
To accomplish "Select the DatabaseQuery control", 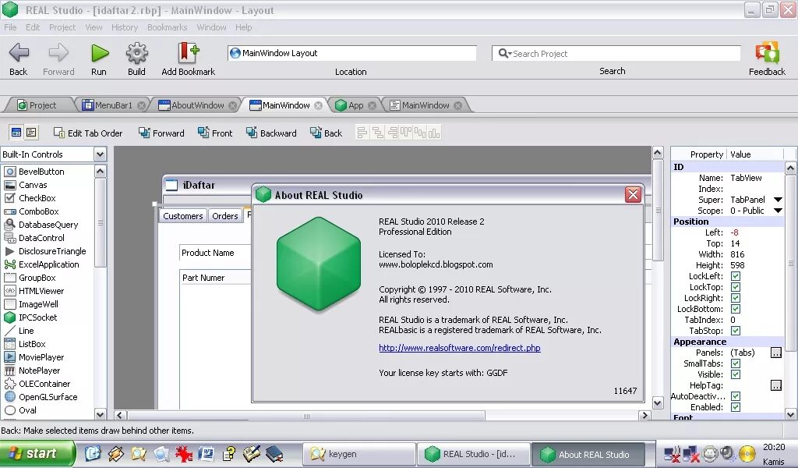I will 48,225.
